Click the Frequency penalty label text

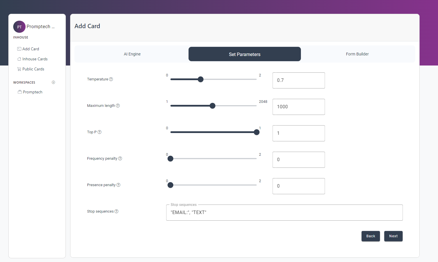(102, 159)
